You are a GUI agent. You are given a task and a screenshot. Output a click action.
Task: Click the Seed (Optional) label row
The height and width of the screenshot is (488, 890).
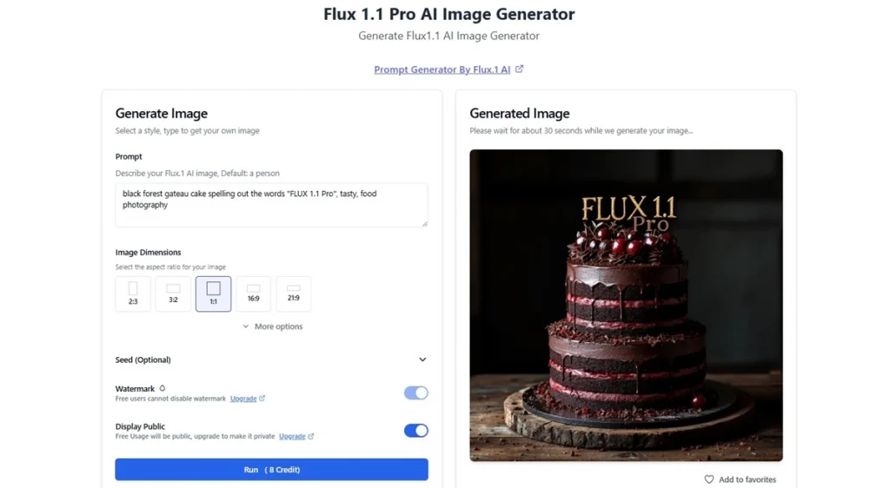(x=271, y=359)
